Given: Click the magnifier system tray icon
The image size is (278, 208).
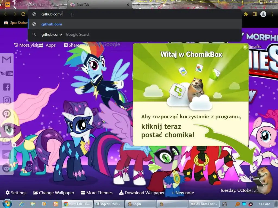Looking at the screenshot, I should coord(238,204).
